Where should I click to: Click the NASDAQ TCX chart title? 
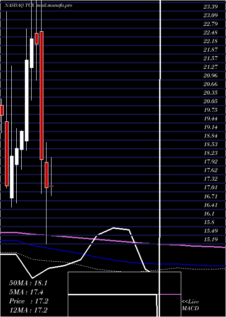(x=38, y=5)
